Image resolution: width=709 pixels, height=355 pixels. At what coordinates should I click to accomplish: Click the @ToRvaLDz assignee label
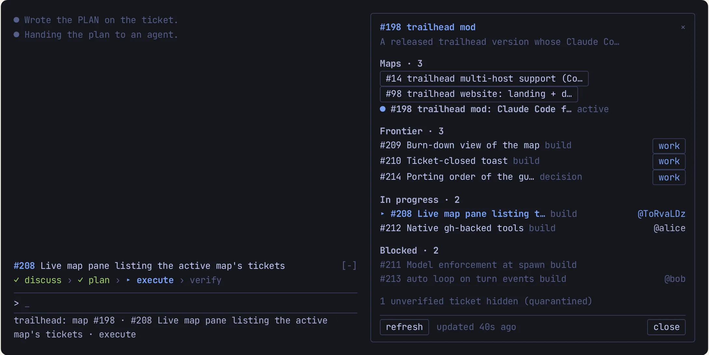(662, 214)
